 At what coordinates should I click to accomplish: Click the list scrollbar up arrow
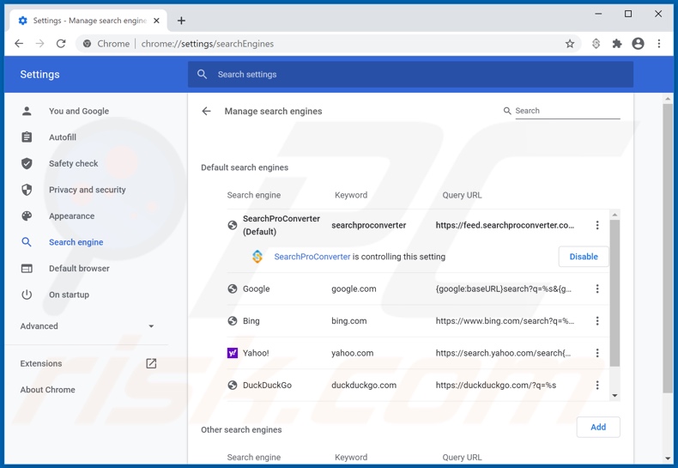(614, 215)
